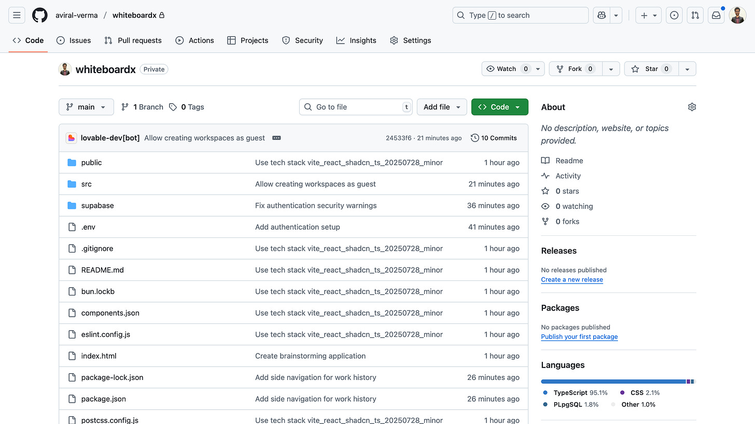
Task: Click the aviral-verma owner avatar beside repo name
Action: pos(65,69)
